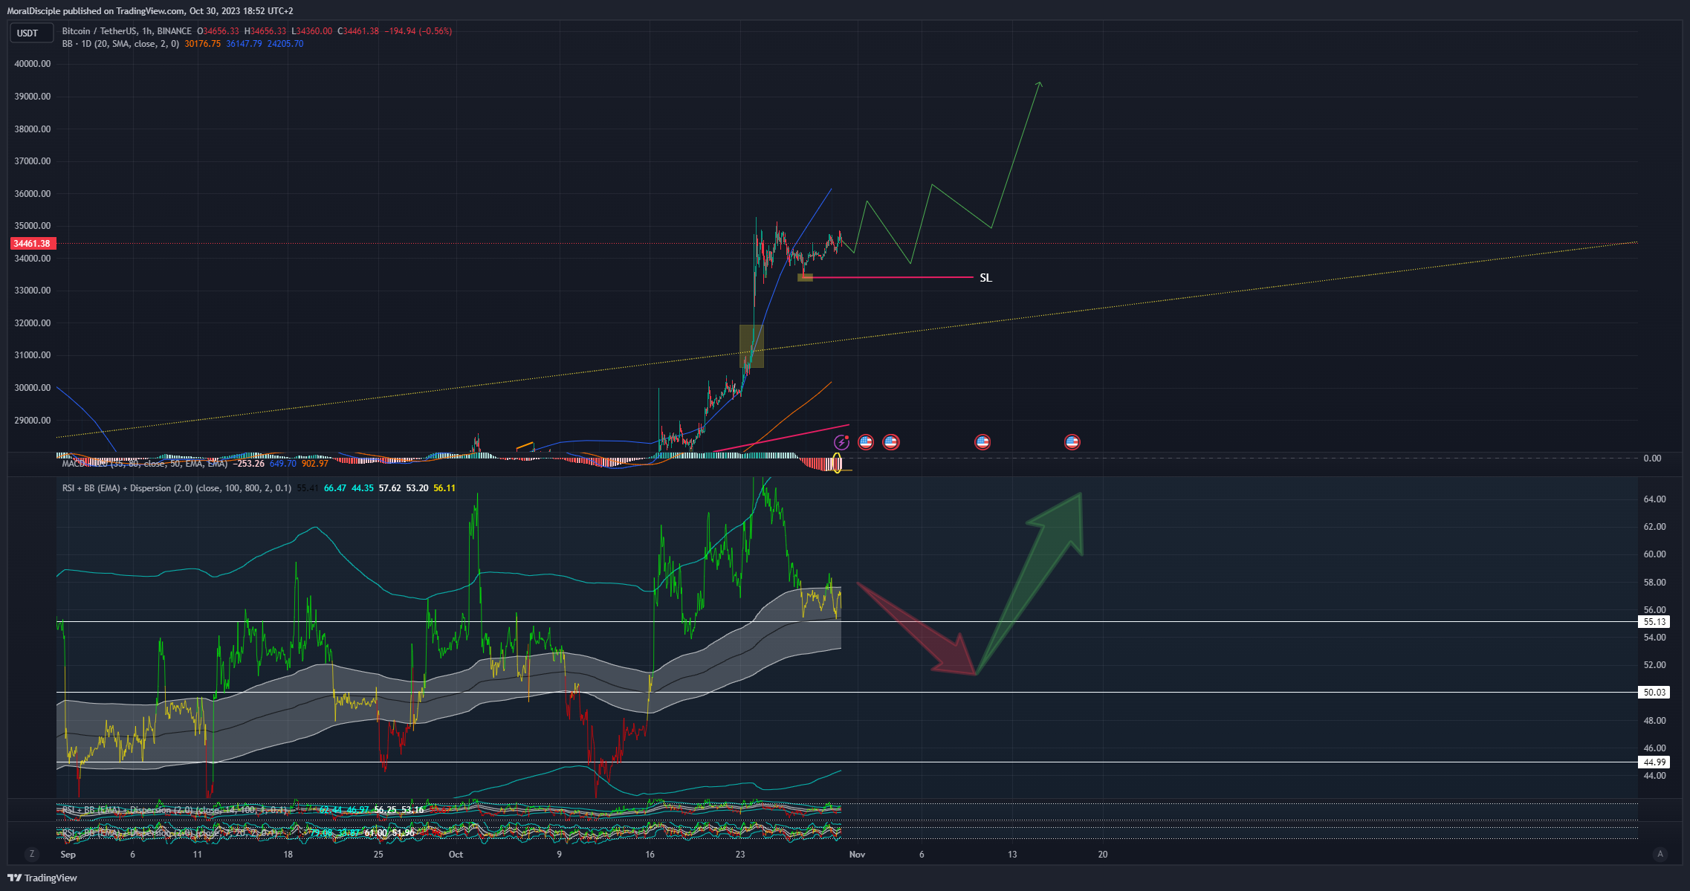Click the 55.13 horizontal line label

point(1654,622)
